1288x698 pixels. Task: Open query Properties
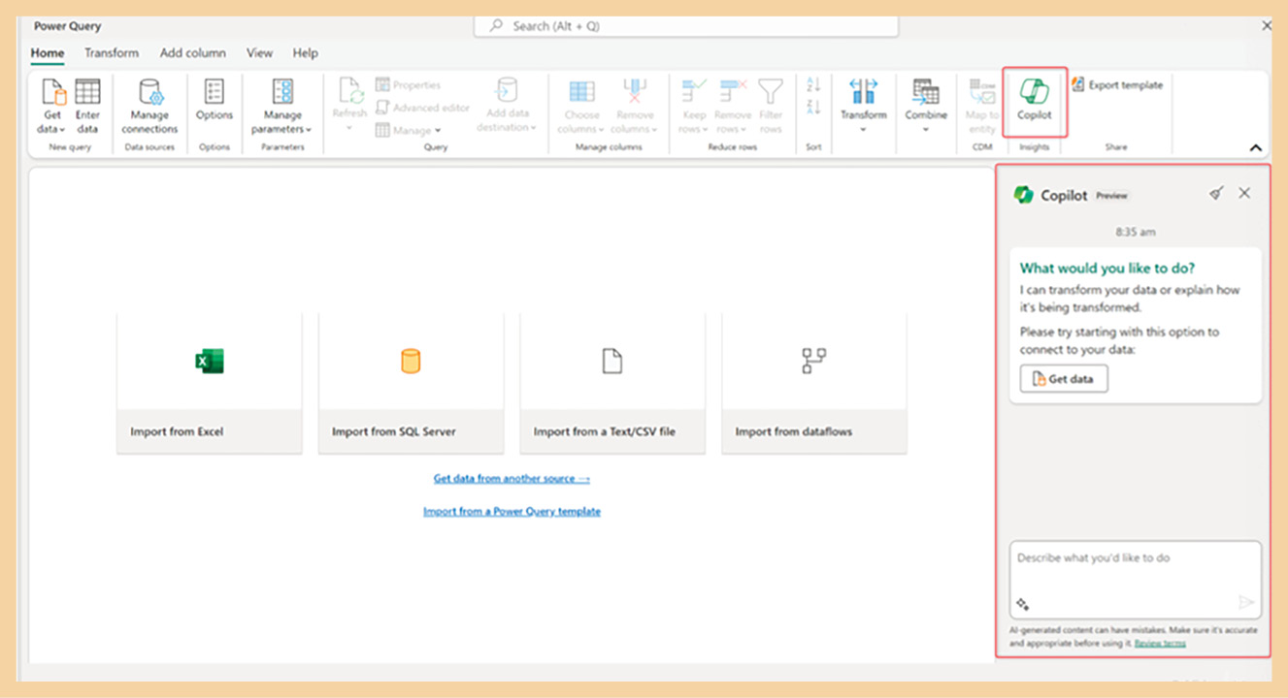(x=409, y=85)
